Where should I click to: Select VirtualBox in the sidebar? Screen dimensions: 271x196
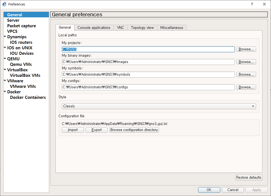17,70
